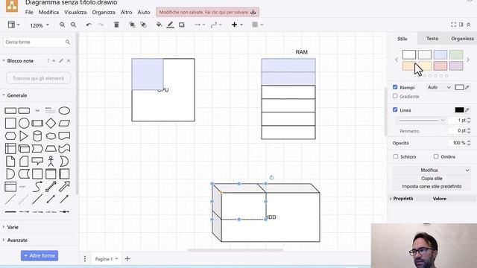Open the Altro menu
This screenshot has width=477, height=268.
126,12
